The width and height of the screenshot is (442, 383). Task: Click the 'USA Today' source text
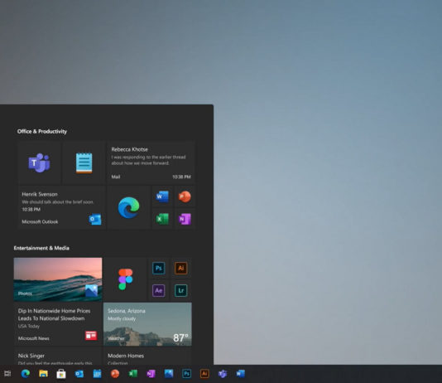pyautogui.click(x=29, y=327)
